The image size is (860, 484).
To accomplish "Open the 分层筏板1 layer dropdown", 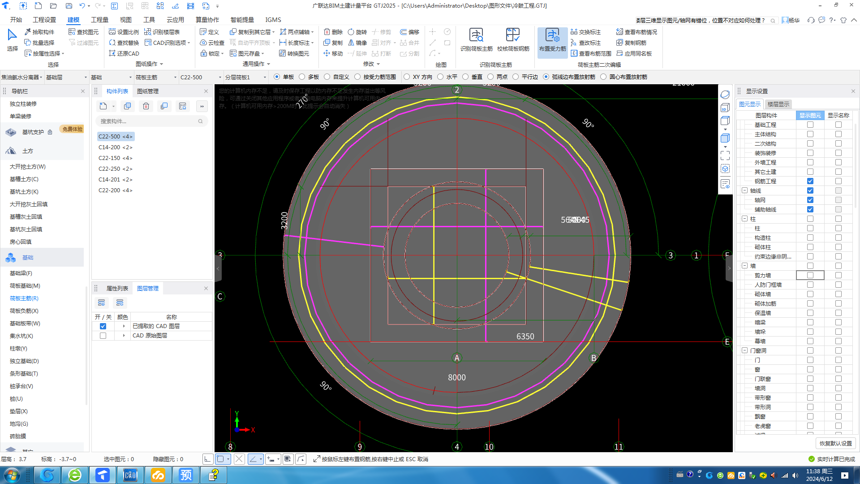I will coord(245,77).
